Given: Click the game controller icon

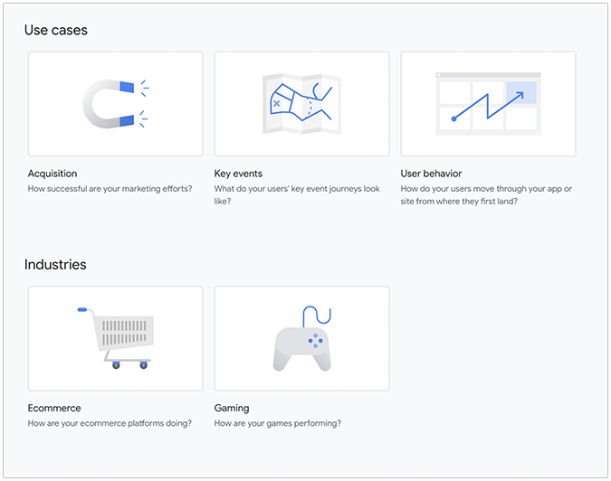Looking at the screenshot, I should [302, 338].
